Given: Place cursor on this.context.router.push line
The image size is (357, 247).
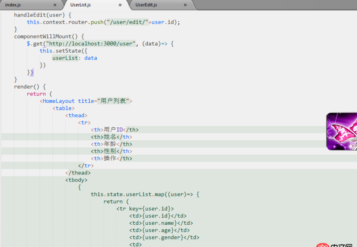Looking at the screenshot, I should coord(104,22).
